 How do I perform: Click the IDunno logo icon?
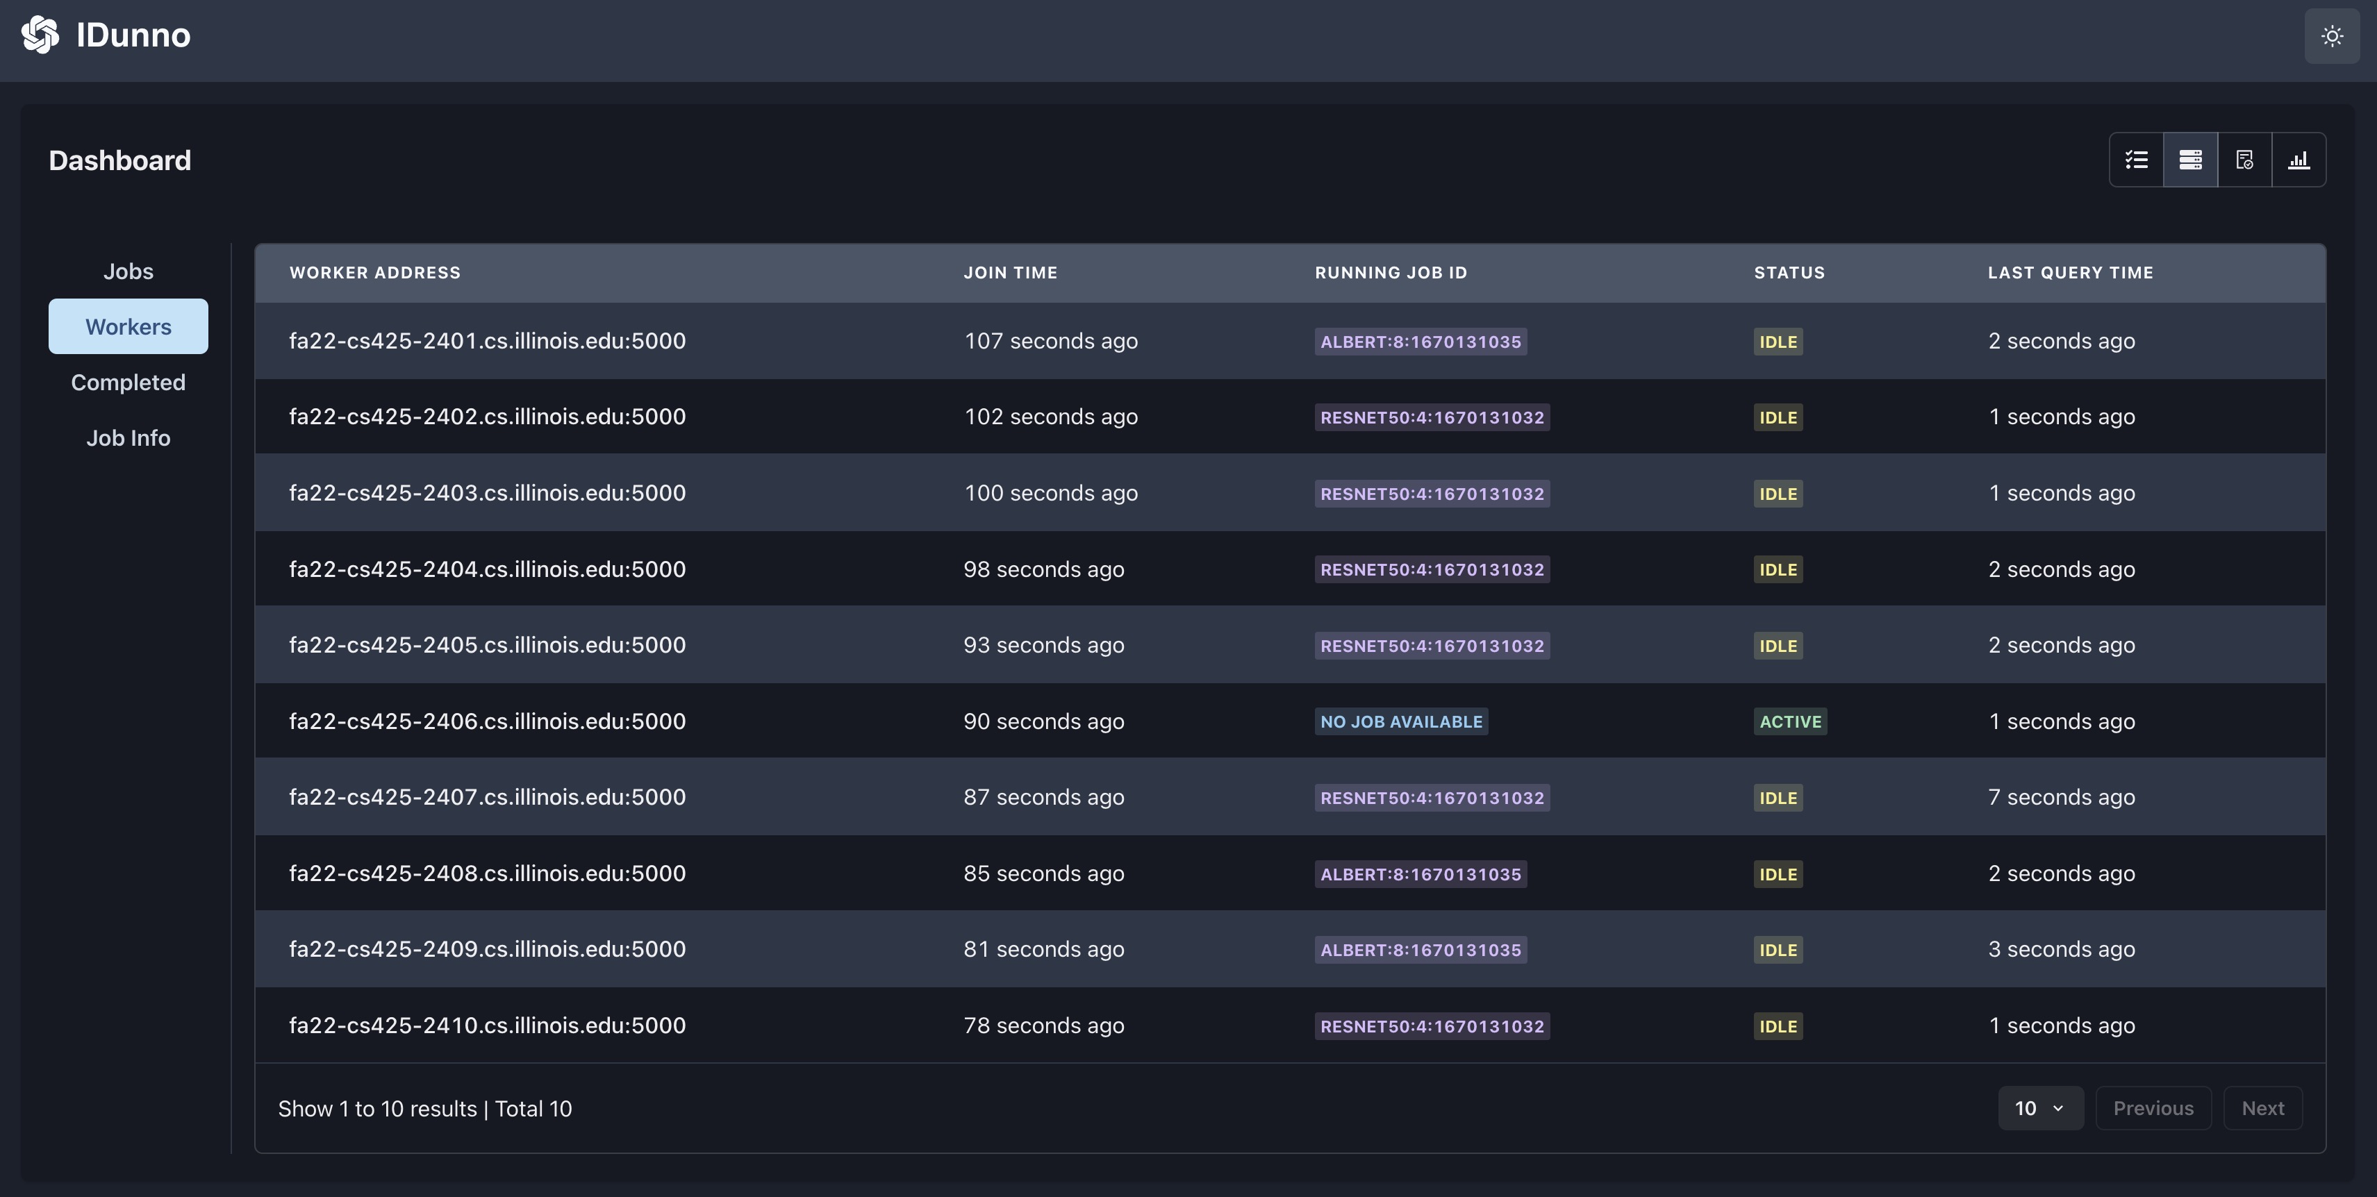tap(40, 35)
